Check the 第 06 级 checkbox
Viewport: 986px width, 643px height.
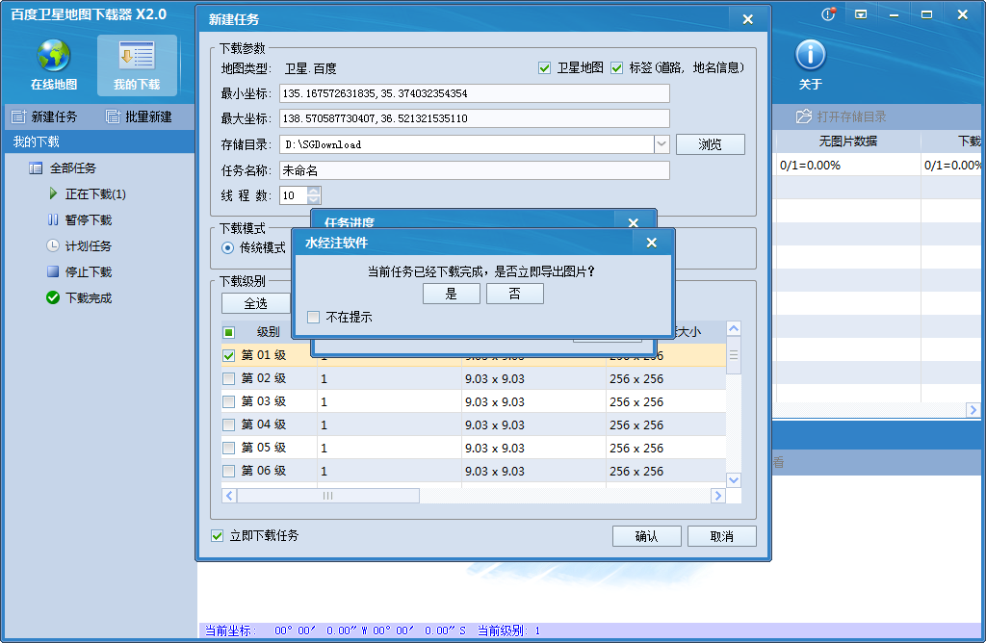pyautogui.click(x=229, y=471)
